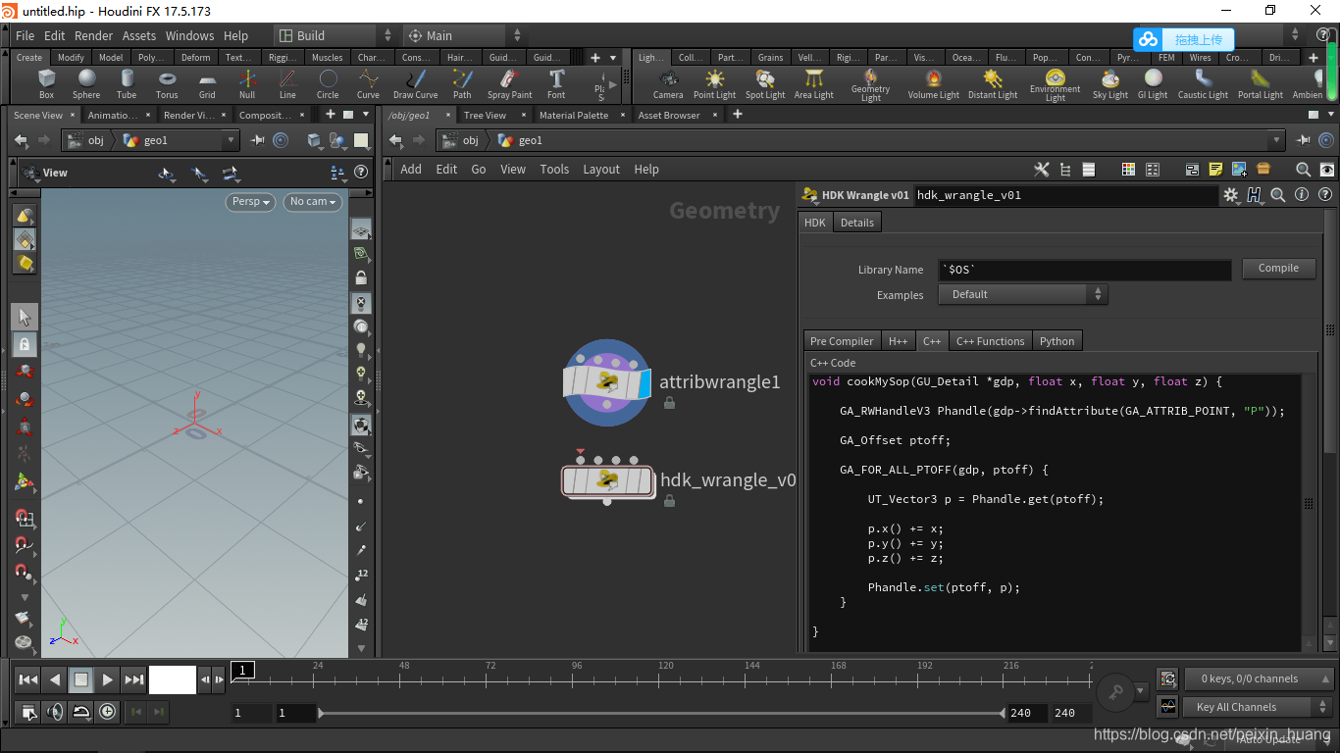This screenshot has width=1340, height=753.
Task: Open the Persp viewport dropdown
Action: 251,202
